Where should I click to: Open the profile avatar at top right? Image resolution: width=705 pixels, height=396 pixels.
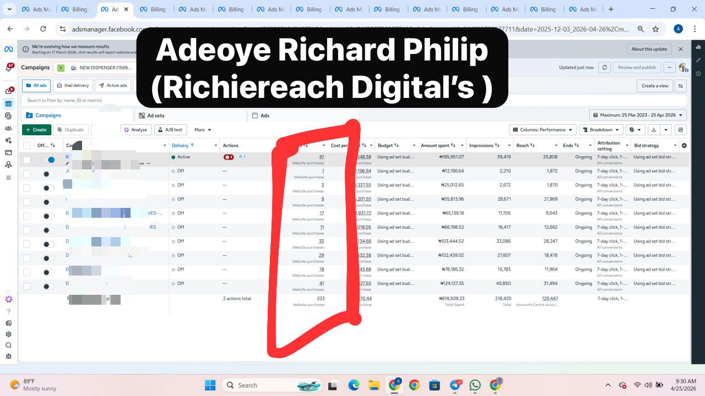(x=684, y=68)
